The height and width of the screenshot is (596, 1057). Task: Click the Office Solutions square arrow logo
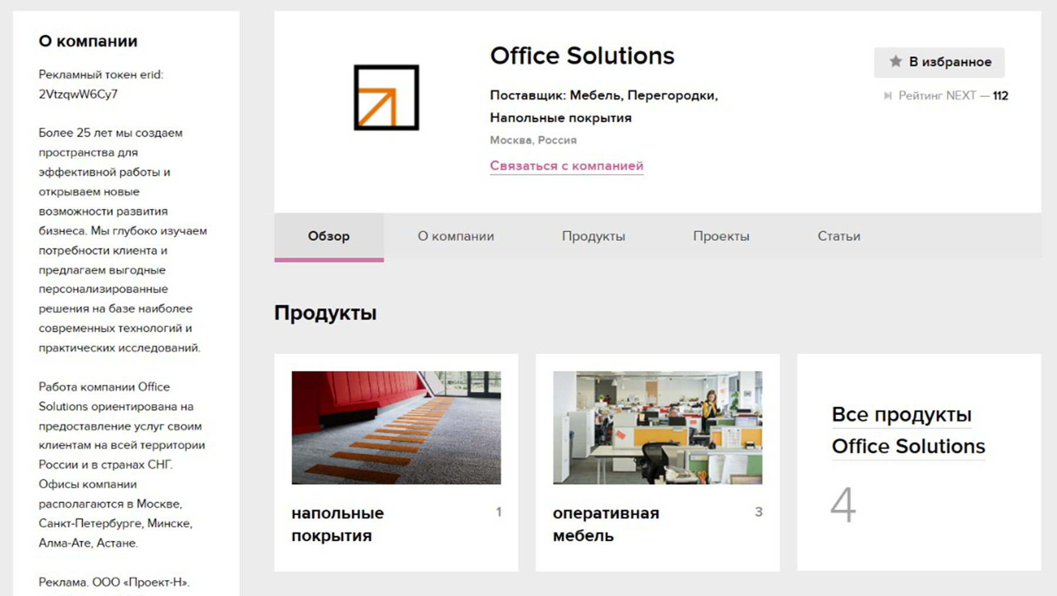(386, 97)
